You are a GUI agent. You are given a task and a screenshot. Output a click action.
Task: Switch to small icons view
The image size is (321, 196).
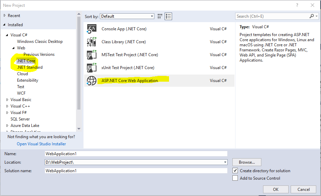(x=160, y=16)
